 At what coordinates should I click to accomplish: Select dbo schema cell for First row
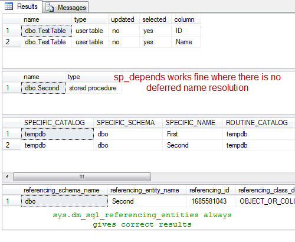128,134
